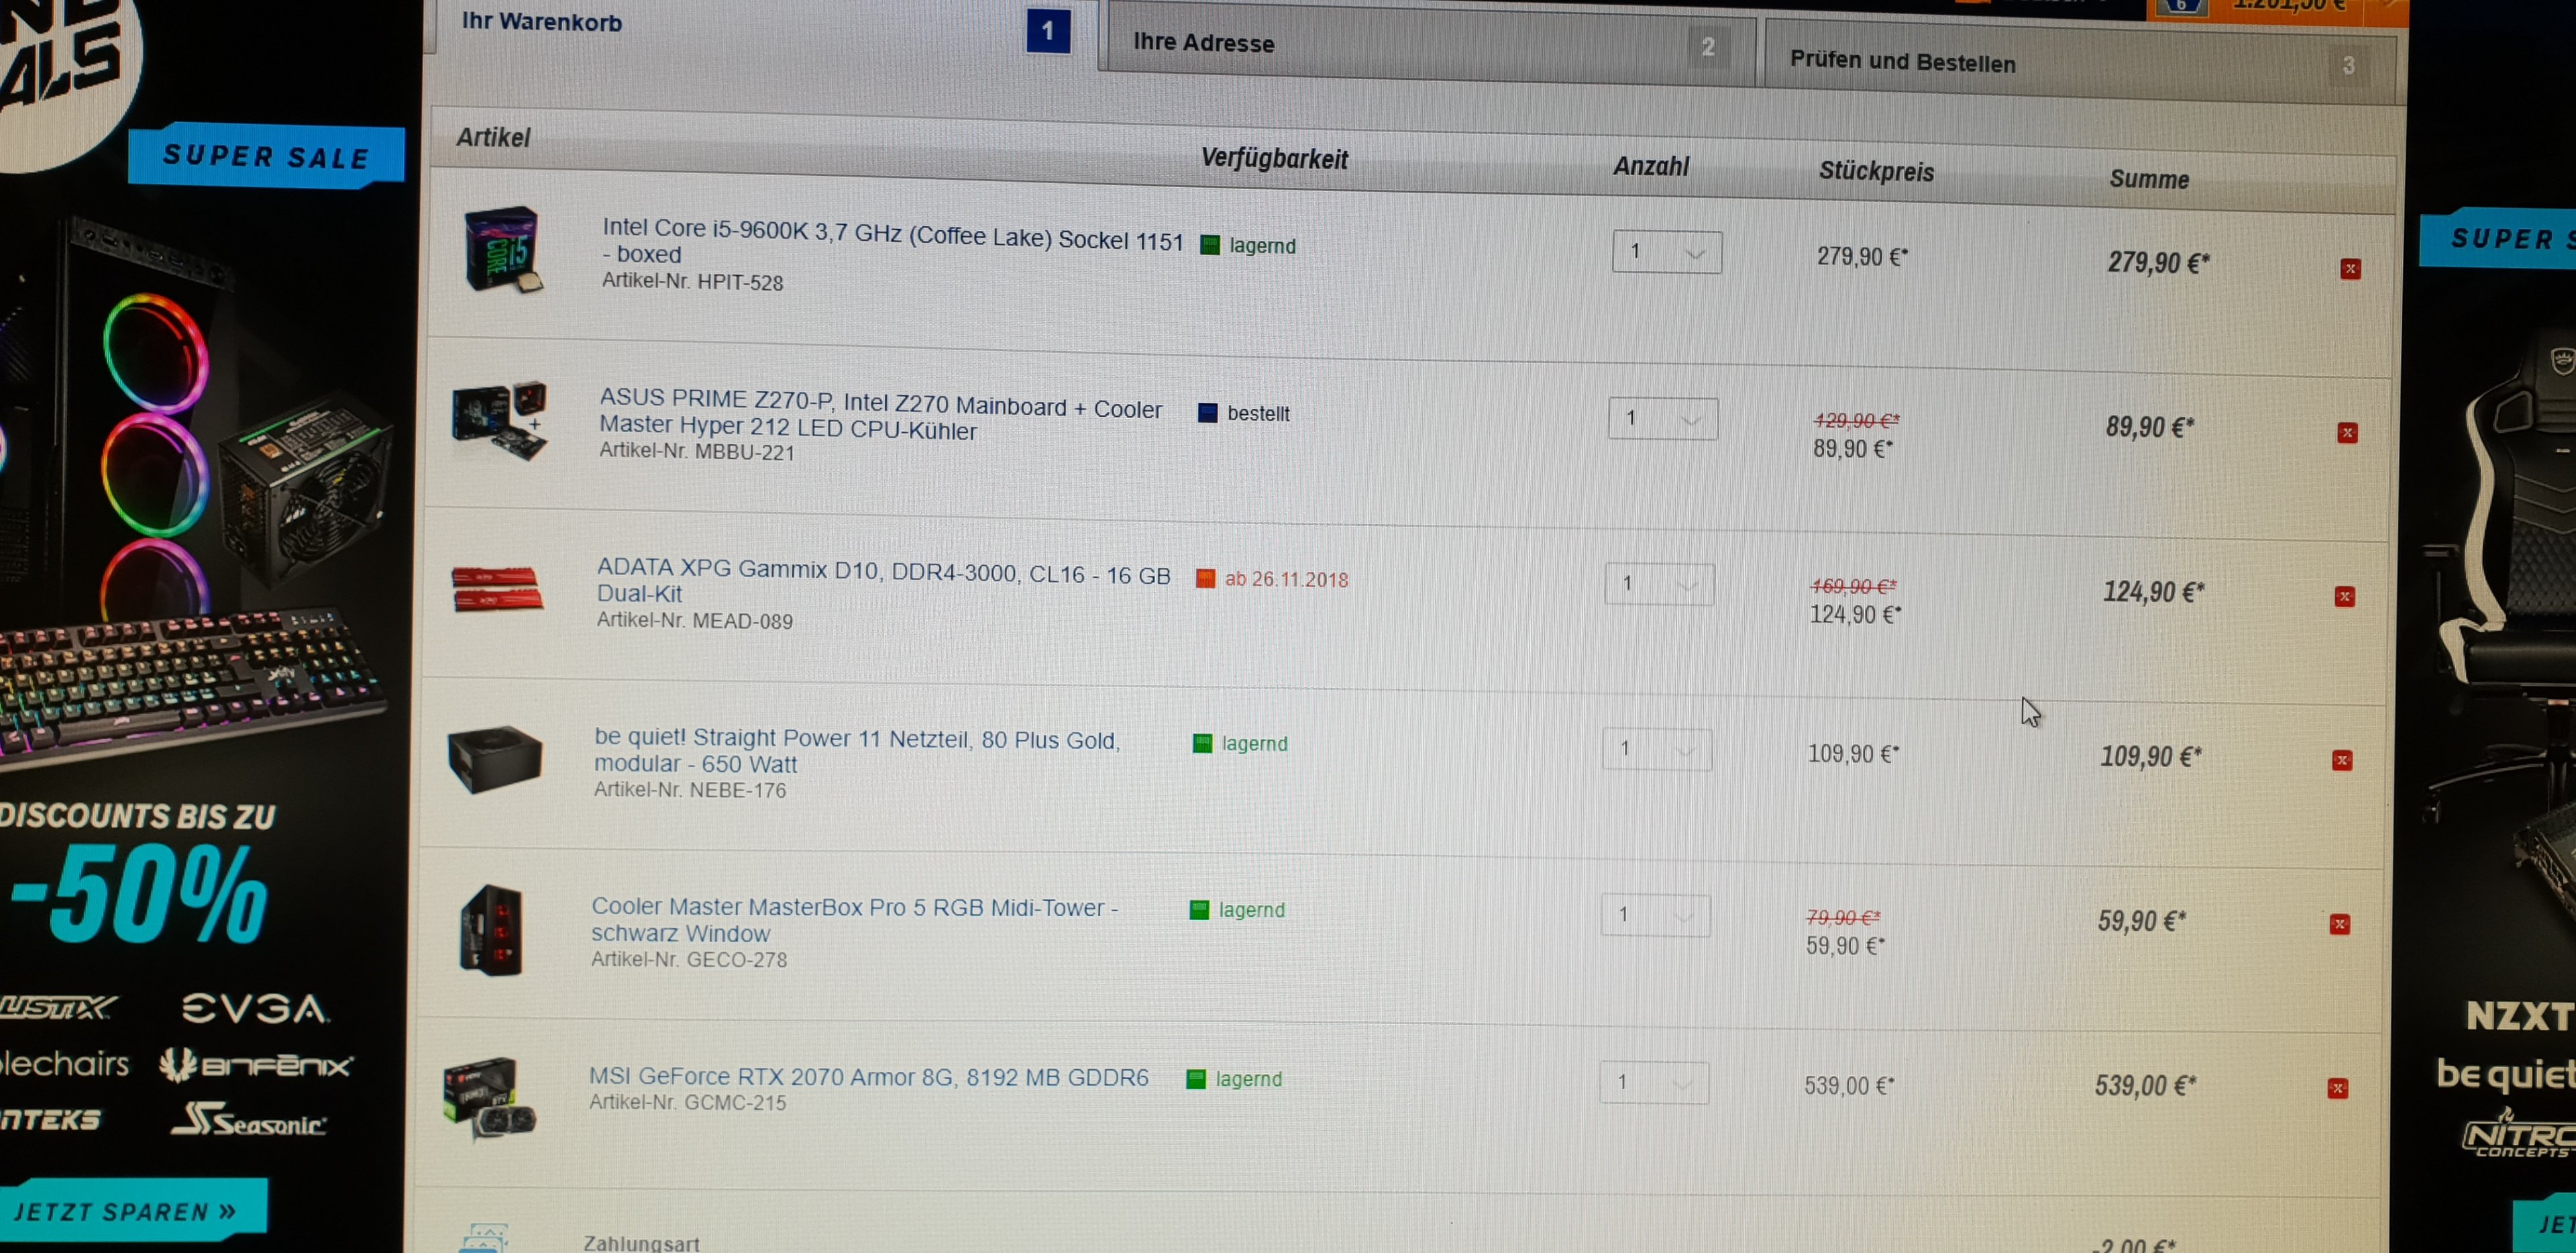The image size is (2576, 1253).
Task: Remove the be quiet! Straight Power 11 item
Action: pos(2342,760)
